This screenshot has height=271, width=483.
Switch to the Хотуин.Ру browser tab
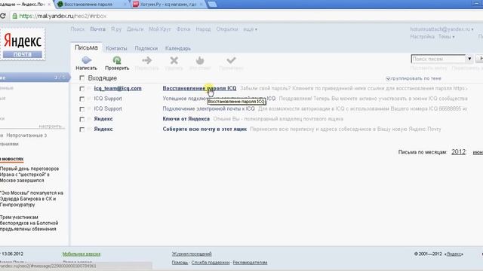coord(168,5)
